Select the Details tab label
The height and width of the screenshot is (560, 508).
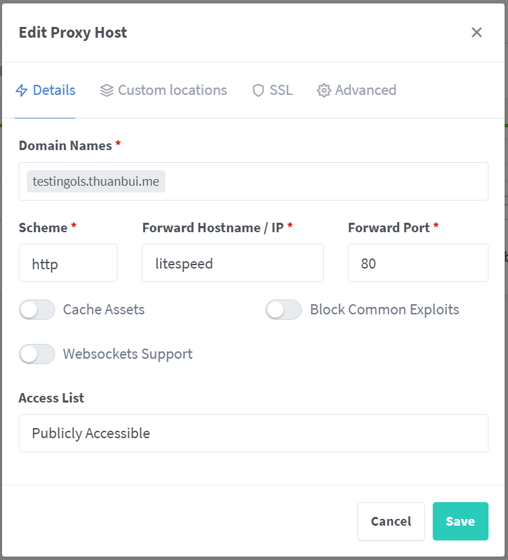click(54, 90)
